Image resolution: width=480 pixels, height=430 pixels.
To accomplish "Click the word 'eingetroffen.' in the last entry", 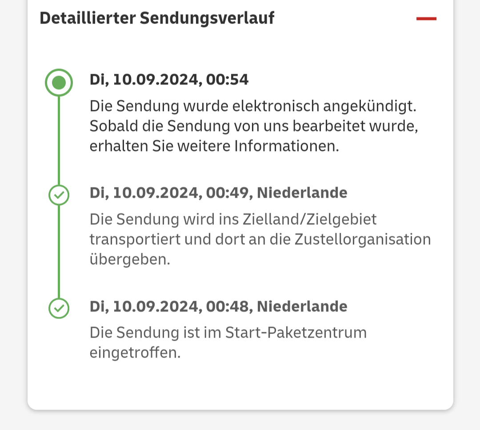I will pyautogui.click(x=135, y=353).
